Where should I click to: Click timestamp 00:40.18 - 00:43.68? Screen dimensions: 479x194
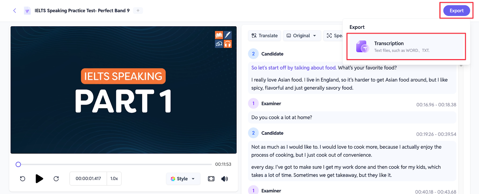click(x=436, y=192)
